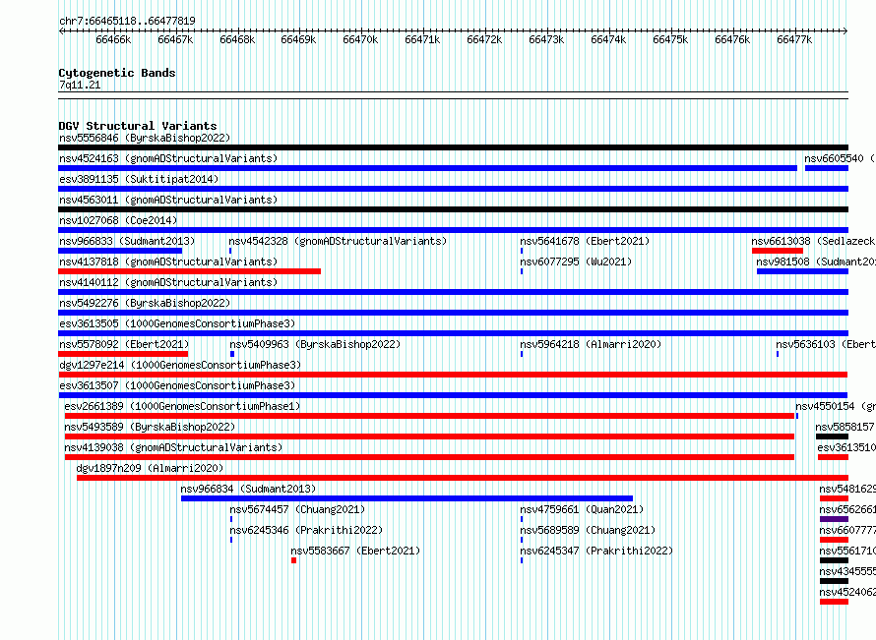Image resolution: width=876 pixels, height=640 pixels.
Task: Click the purple variant bar at right
Action: coord(834,519)
